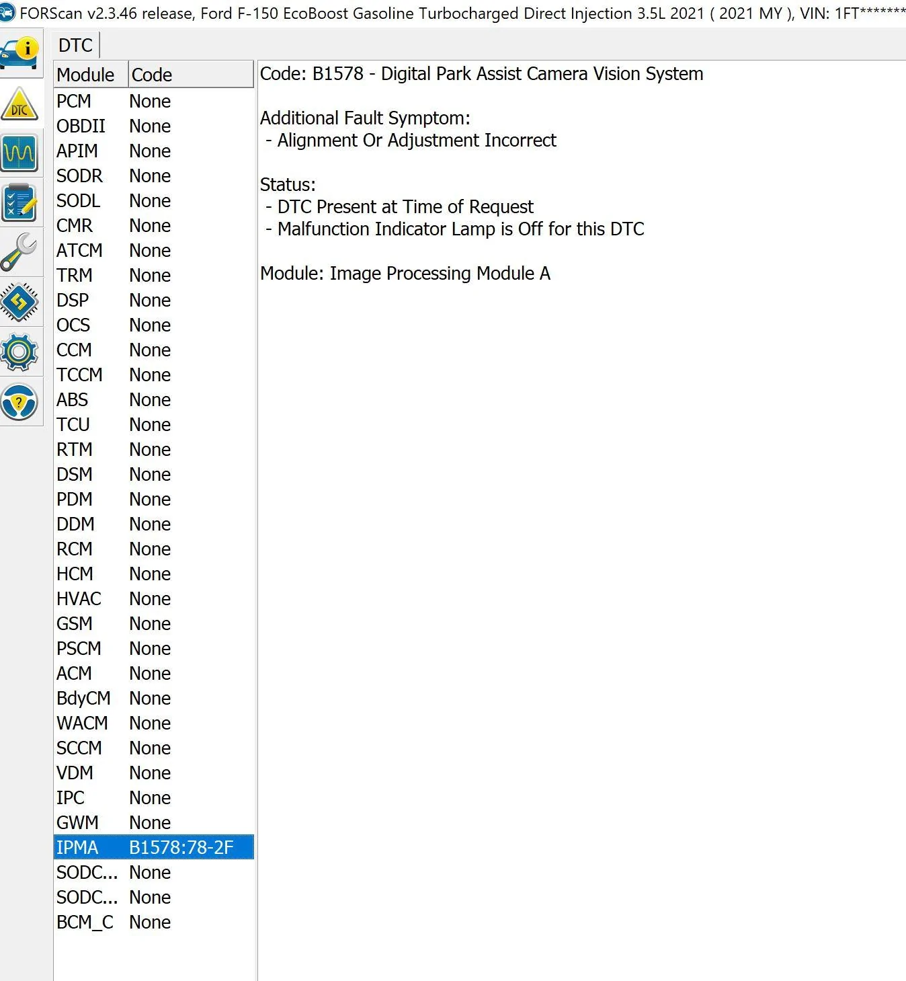This screenshot has width=906, height=981.
Task: Select the IPMA B1578:78-2F row
Action: [153, 847]
